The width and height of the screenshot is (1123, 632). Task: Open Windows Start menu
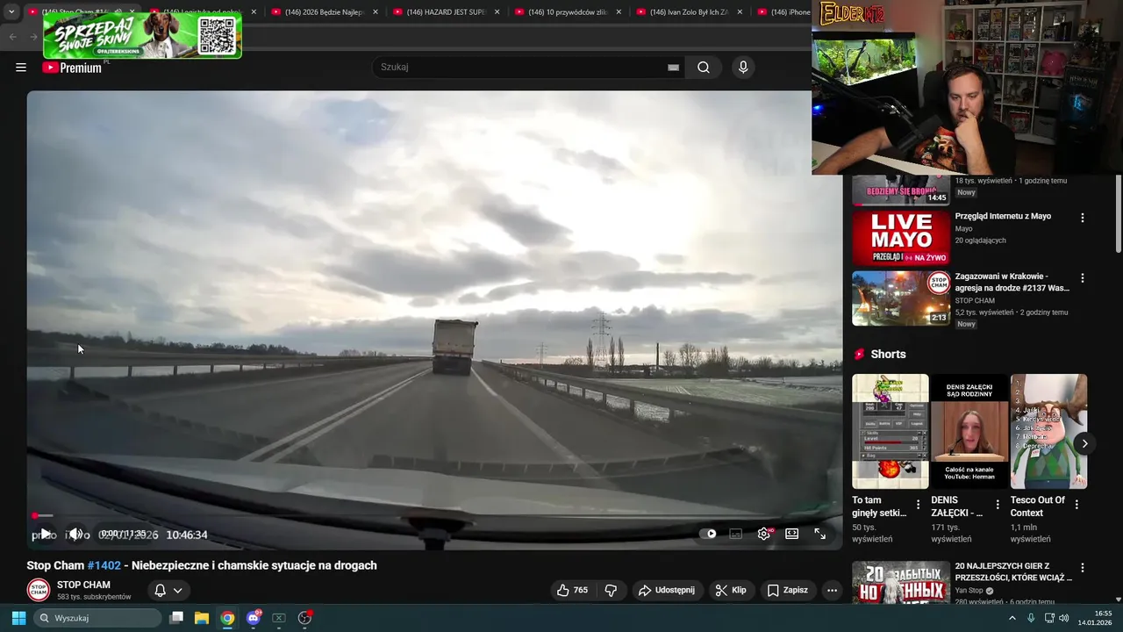pos(18,618)
